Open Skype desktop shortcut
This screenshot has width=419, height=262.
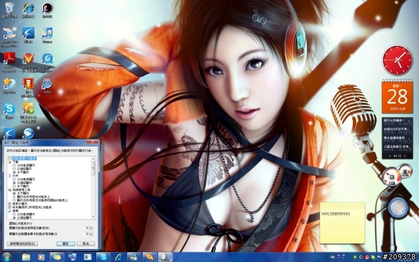pos(9,111)
